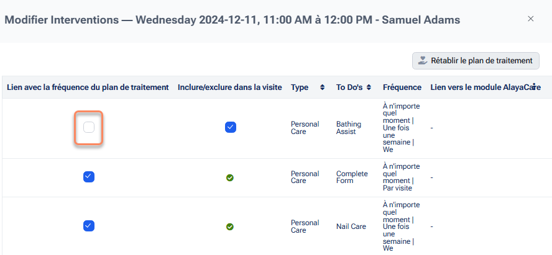The height and width of the screenshot is (255, 552).
Task: Sort the table using To Do's column arrows
Action: pyautogui.click(x=369, y=87)
